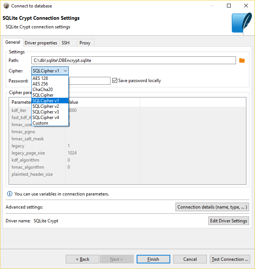
Task: Click hmac_salt_mask parameter row
Action: pos(127,139)
